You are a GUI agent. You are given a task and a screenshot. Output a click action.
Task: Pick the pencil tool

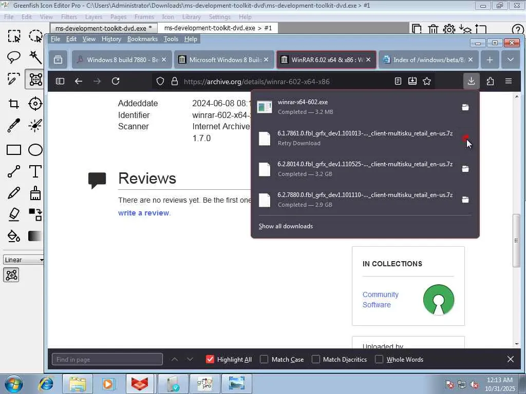[14, 193]
